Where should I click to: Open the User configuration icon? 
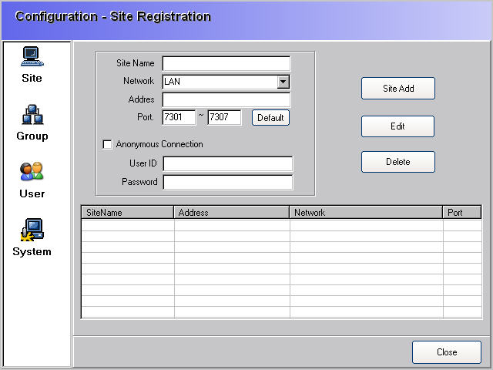(x=32, y=171)
